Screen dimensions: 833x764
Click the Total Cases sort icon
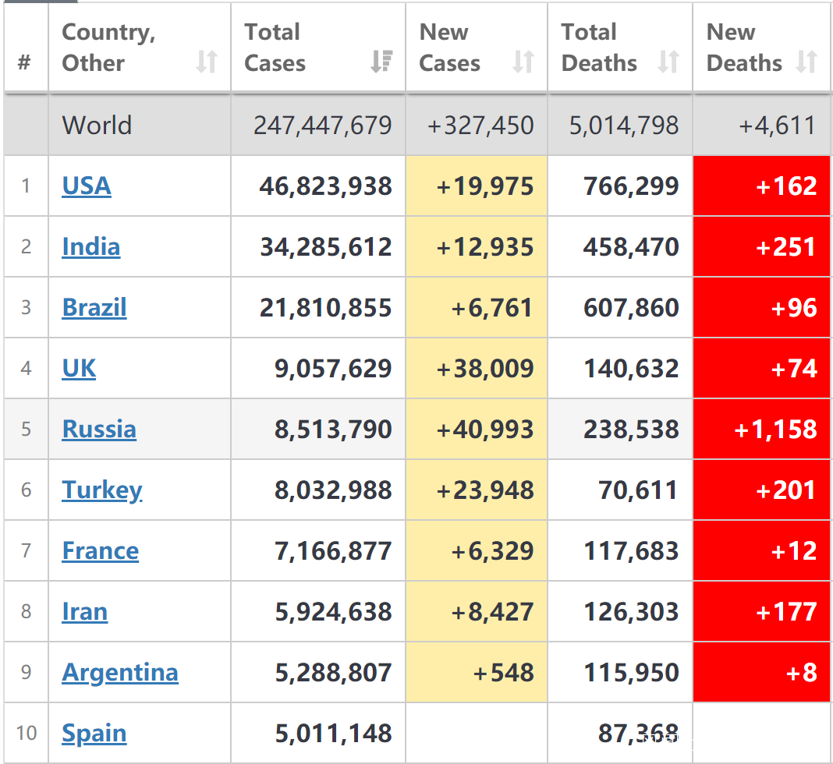click(381, 62)
